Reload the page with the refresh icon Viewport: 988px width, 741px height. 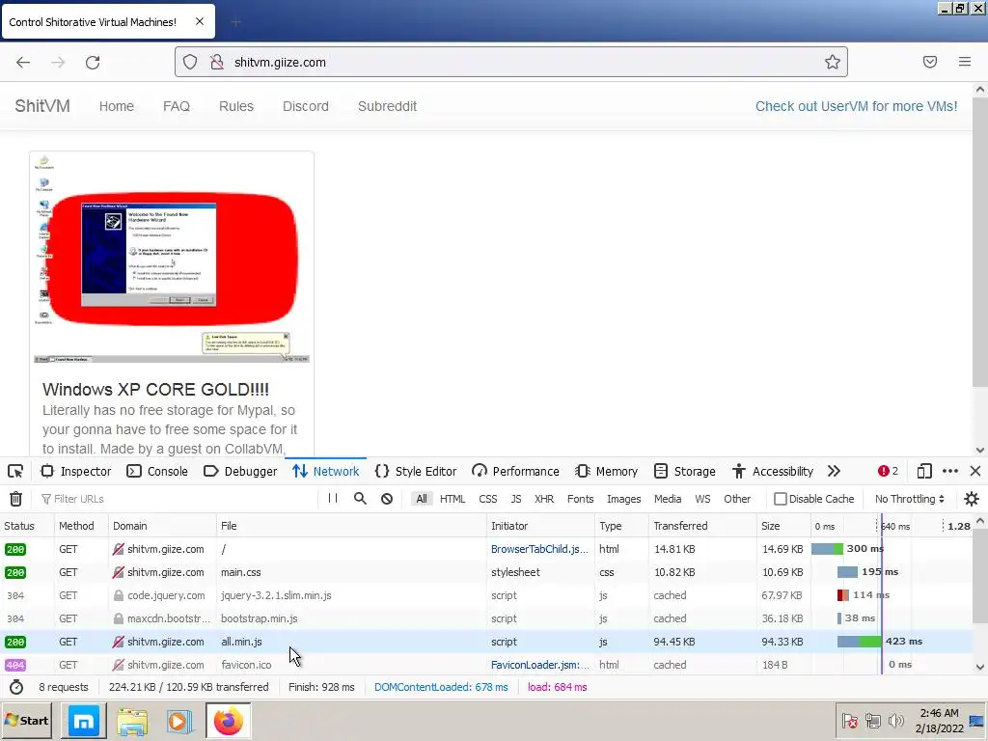click(93, 62)
